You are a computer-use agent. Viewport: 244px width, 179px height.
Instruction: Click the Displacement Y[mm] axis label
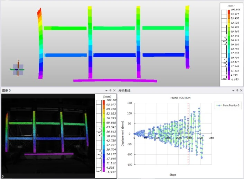point(123,134)
